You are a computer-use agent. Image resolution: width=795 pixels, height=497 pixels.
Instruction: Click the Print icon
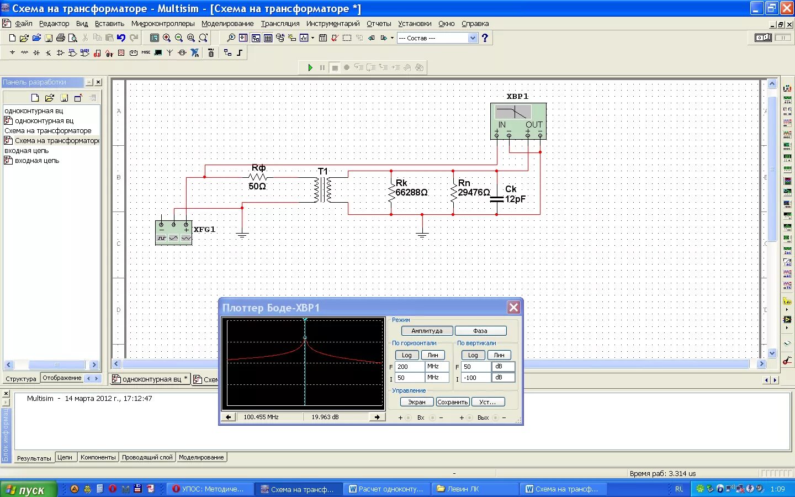click(61, 38)
